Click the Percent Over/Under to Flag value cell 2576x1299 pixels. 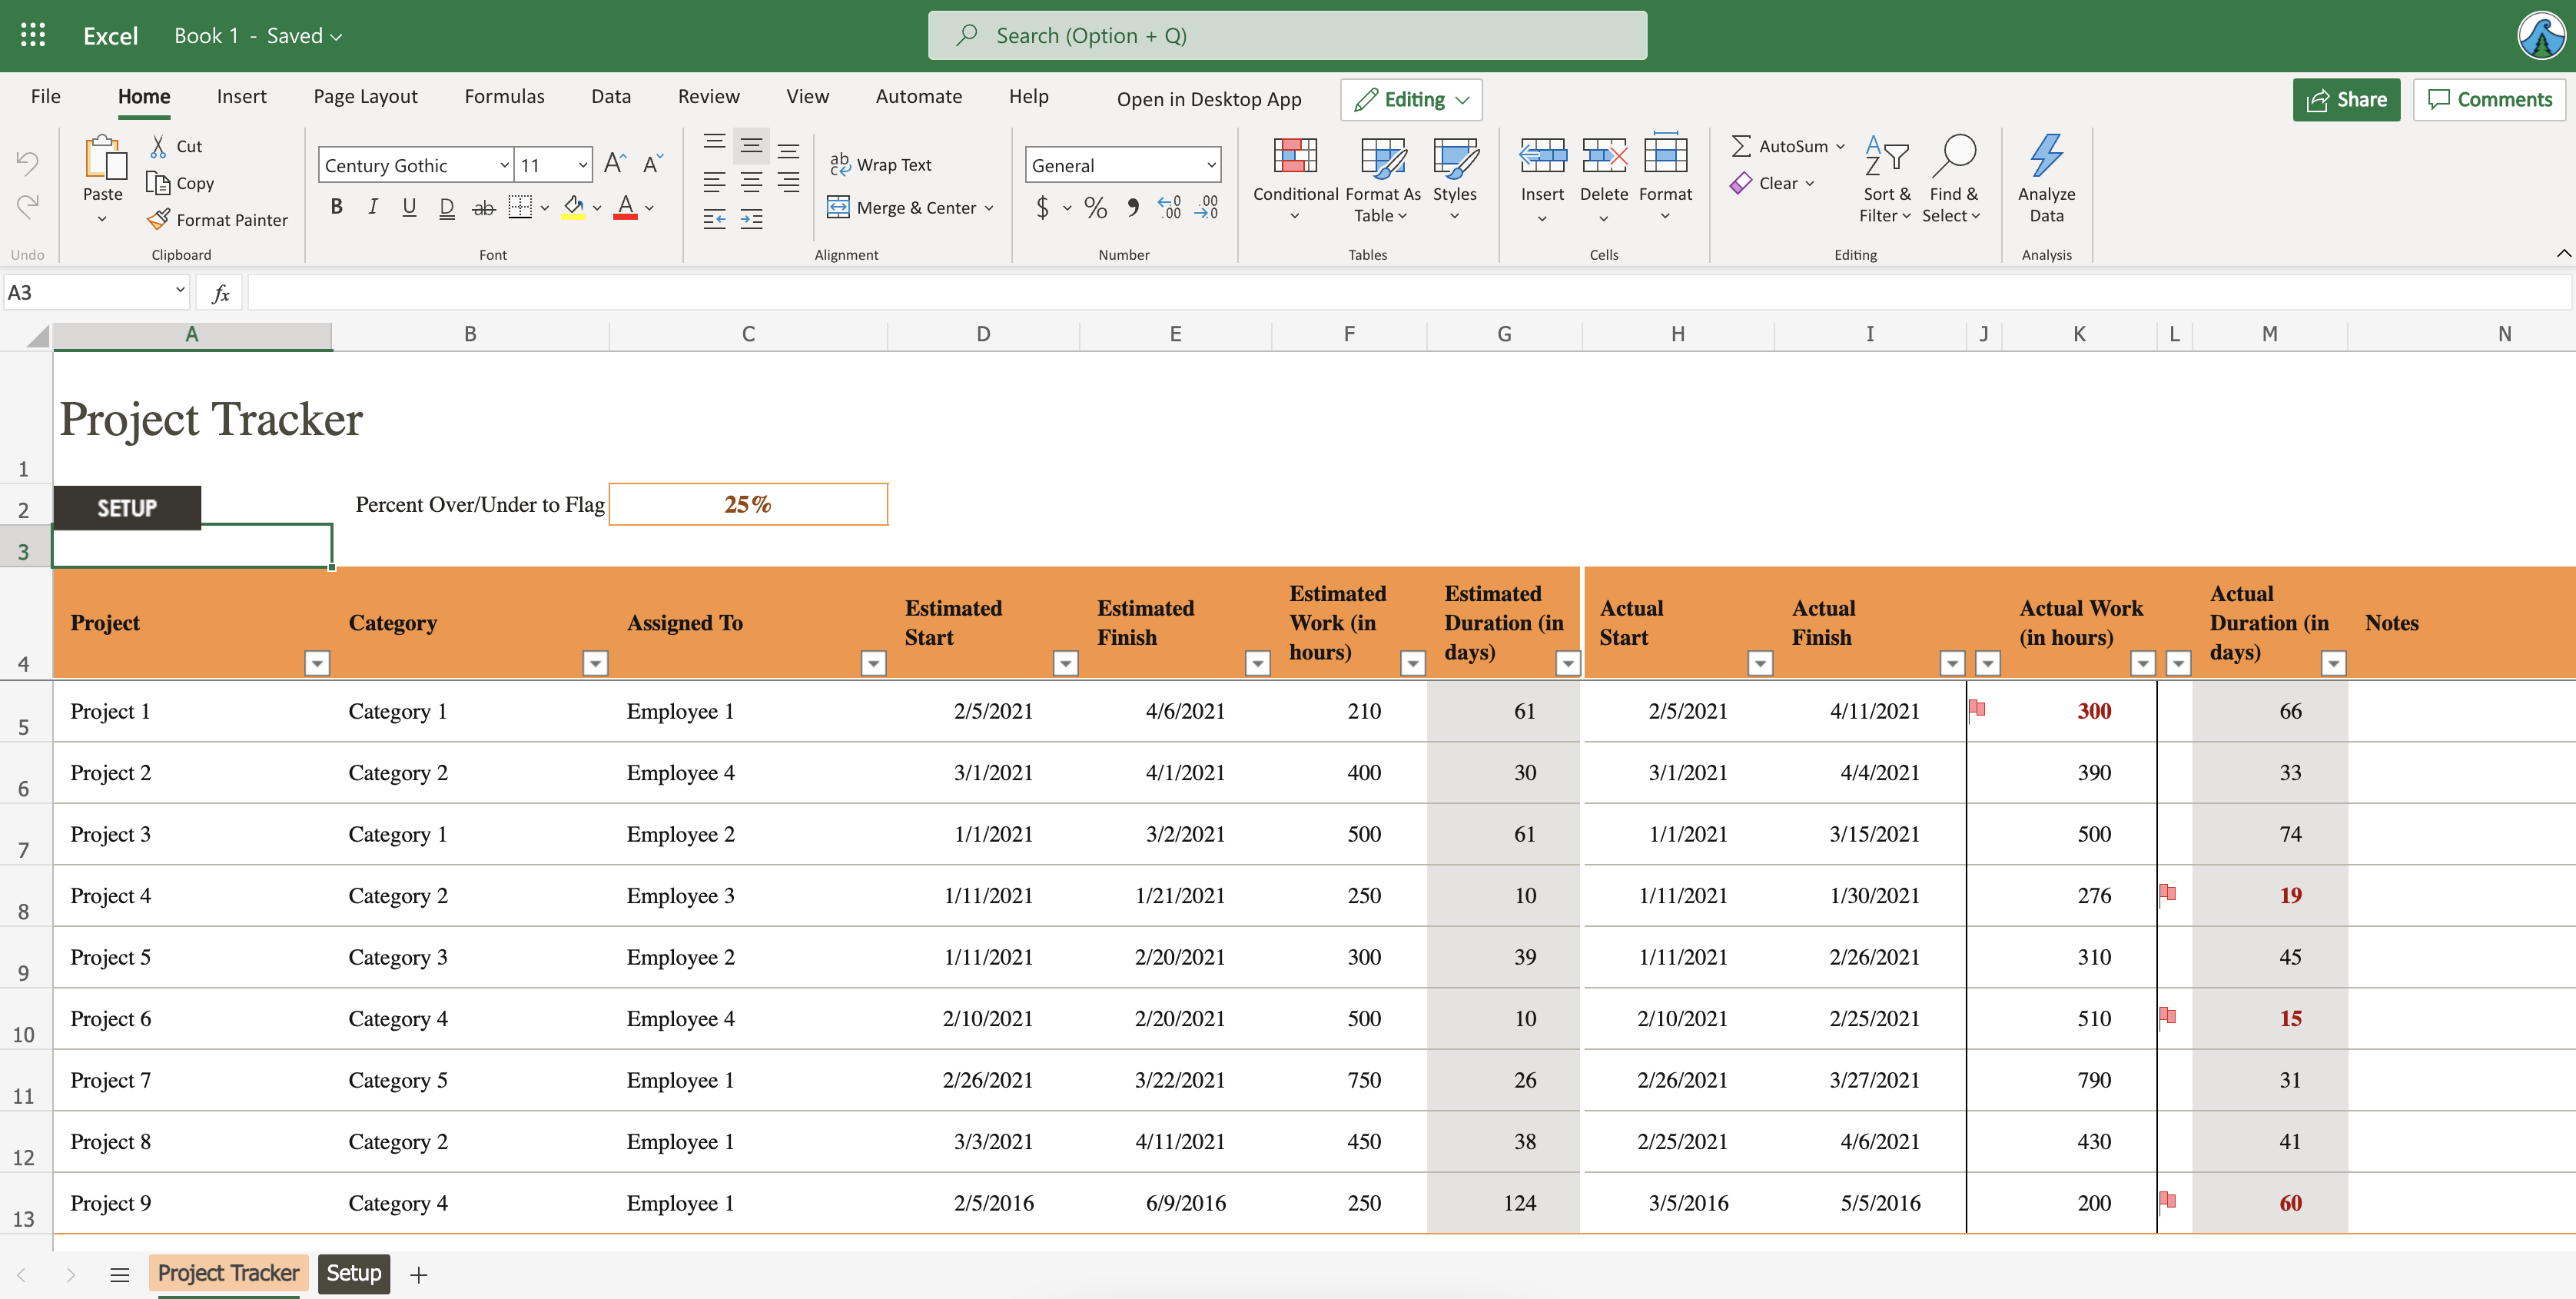point(748,504)
